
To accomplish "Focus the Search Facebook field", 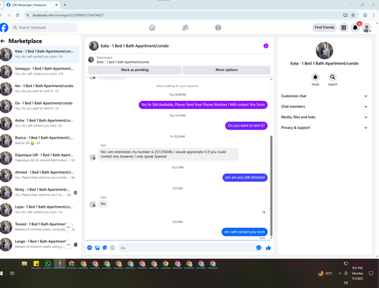I will click(44, 27).
